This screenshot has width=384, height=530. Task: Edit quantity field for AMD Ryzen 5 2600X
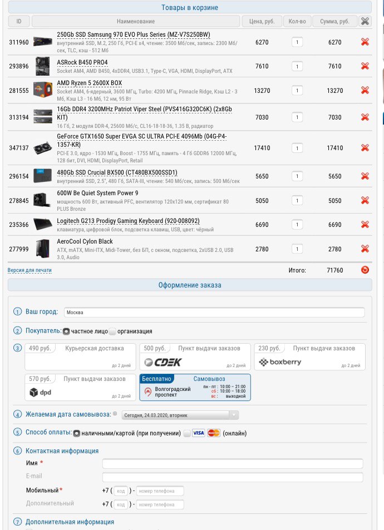click(x=297, y=91)
